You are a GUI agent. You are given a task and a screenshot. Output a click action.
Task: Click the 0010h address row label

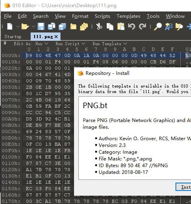pyautogui.click(x=11, y=62)
